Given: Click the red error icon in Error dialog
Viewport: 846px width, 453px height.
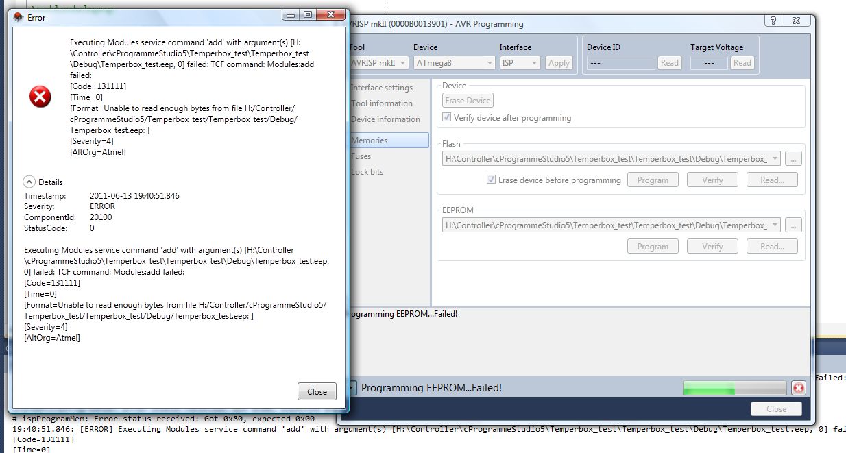Looking at the screenshot, I should point(40,97).
